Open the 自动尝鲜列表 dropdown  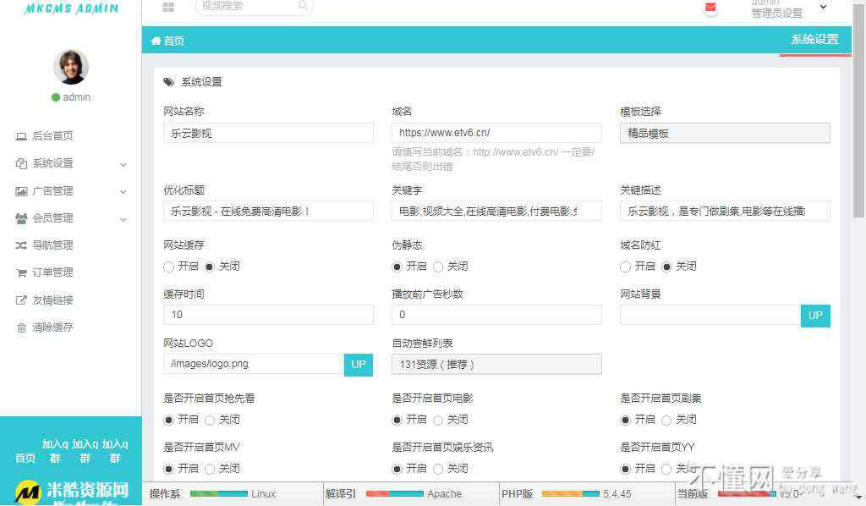(496, 364)
